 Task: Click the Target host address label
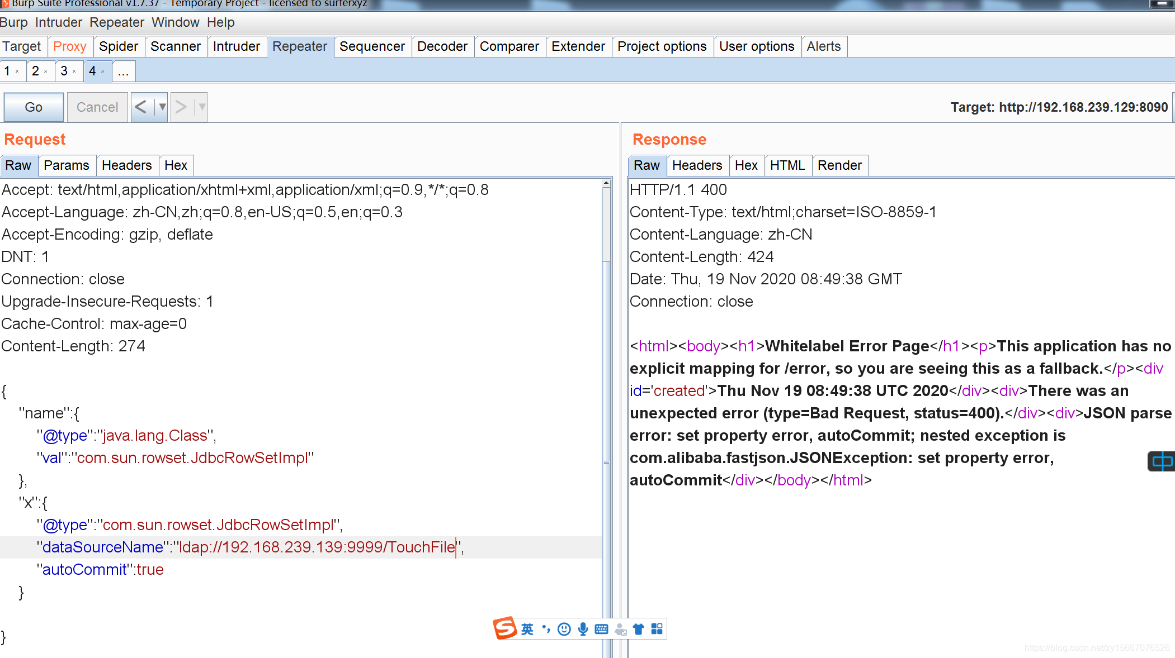click(x=1059, y=107)
